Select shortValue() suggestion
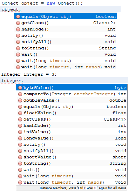The width and height of the screenshot is (128, 191). [x=72, y=157]
